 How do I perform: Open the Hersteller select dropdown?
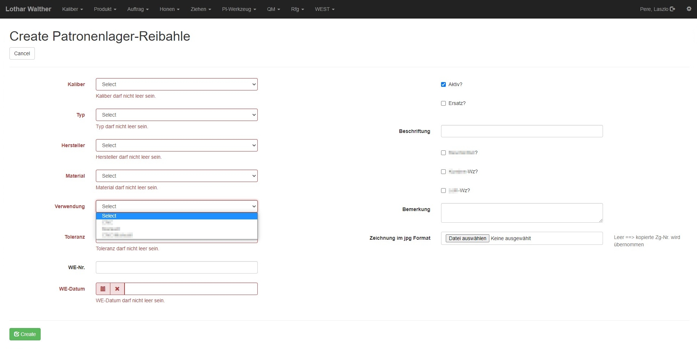[x=176, y=145]
